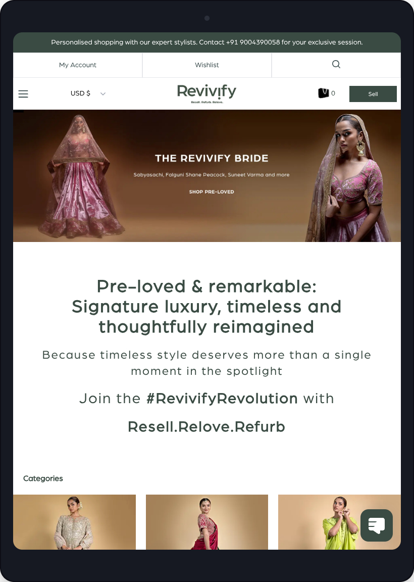Click the #RevivifyRevolution hashtag text
The height and width of the screenshot is (582, 414).
(x=222, y=398)
